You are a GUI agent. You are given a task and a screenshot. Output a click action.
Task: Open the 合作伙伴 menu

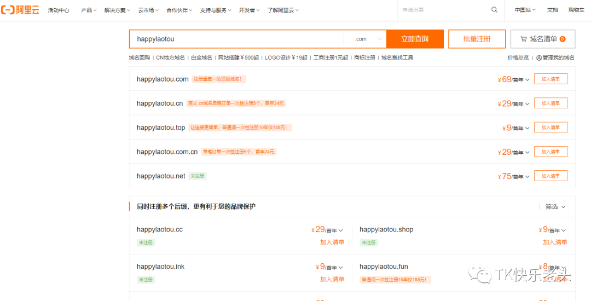pyautogui.click(x=179, y=10)
